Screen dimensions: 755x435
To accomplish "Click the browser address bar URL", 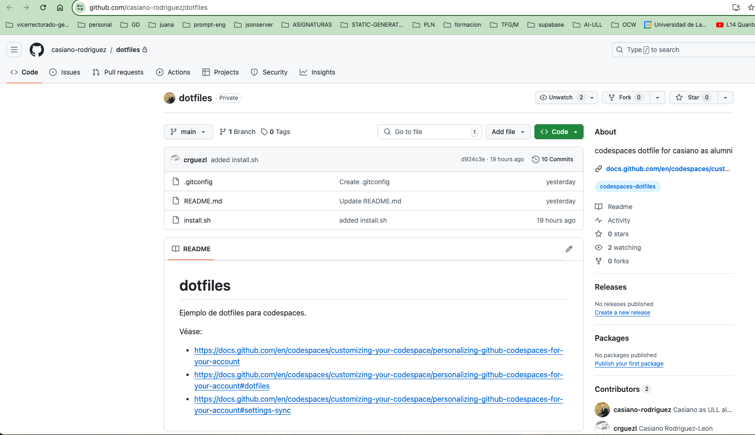I will (x=148, y=7).
